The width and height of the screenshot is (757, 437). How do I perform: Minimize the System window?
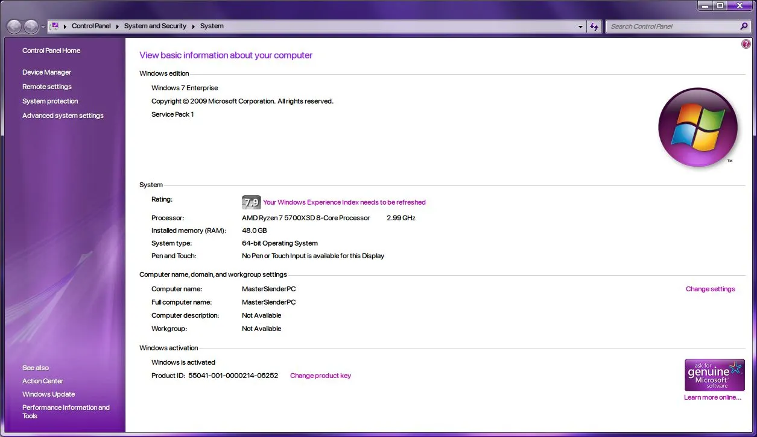pyautogui.click(x=705, y=5)
